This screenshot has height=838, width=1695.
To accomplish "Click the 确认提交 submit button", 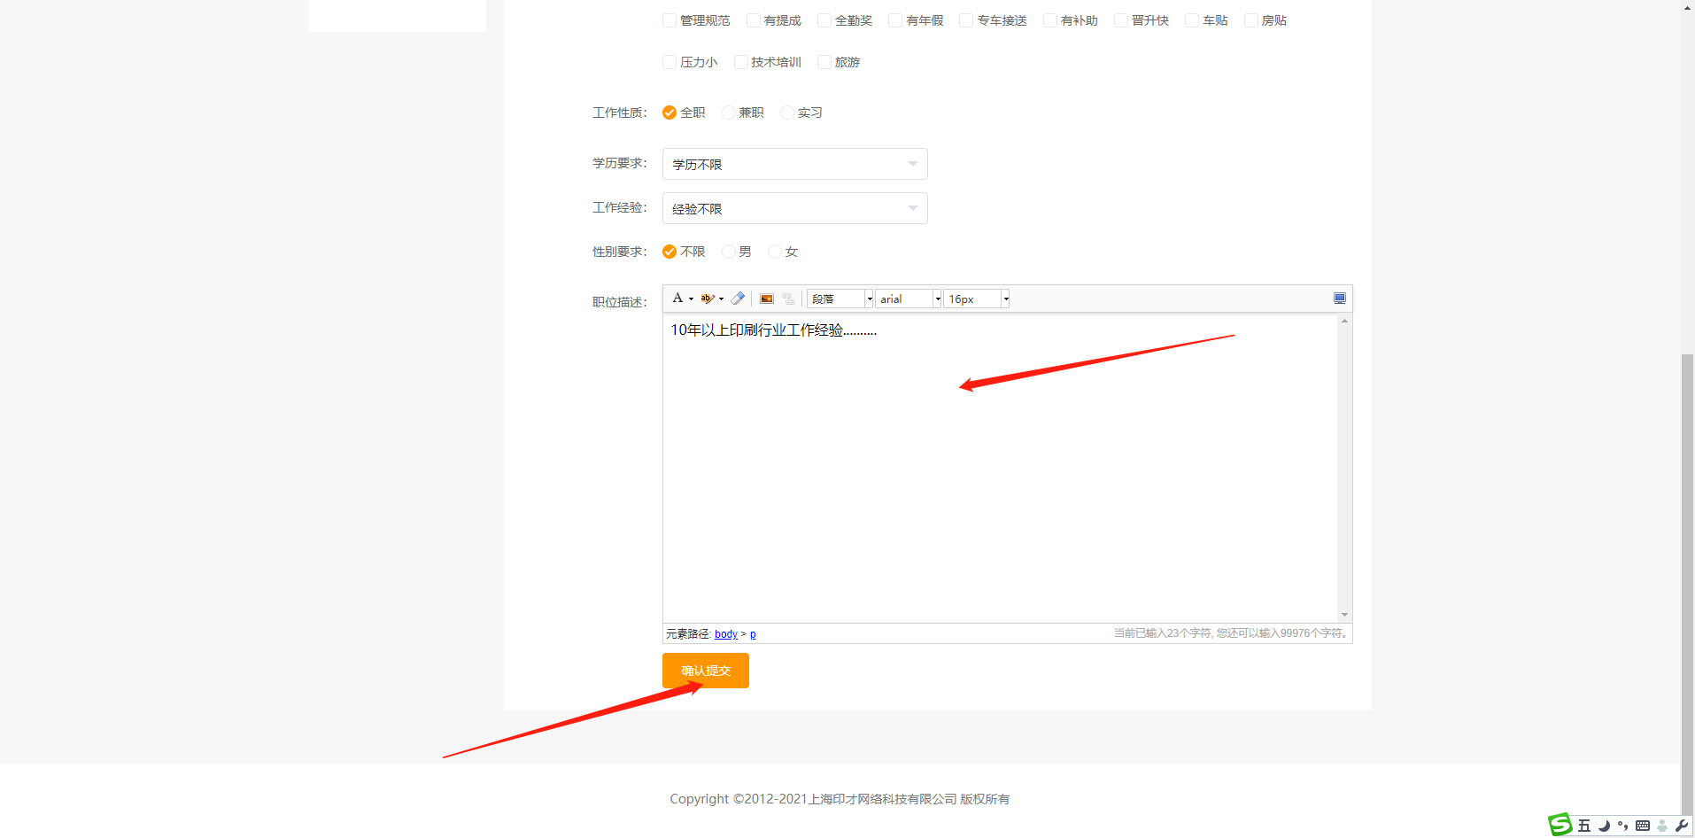I will (705, 671).
